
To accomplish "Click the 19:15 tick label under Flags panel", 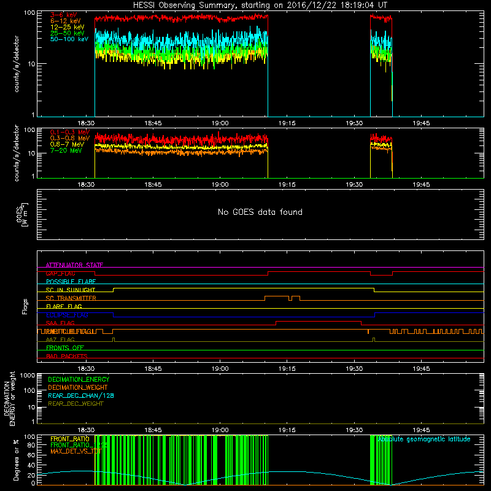I will coord(287,369).
